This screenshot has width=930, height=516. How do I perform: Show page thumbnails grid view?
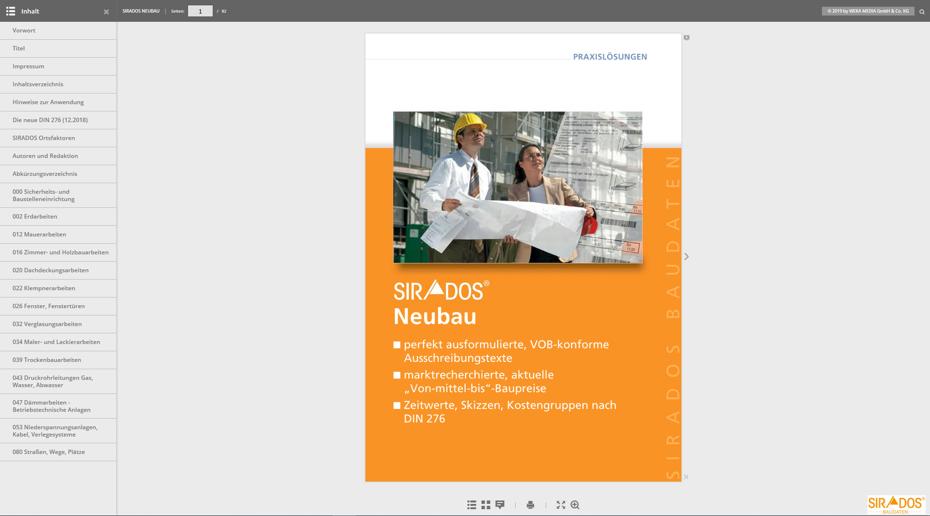point(486,505)
